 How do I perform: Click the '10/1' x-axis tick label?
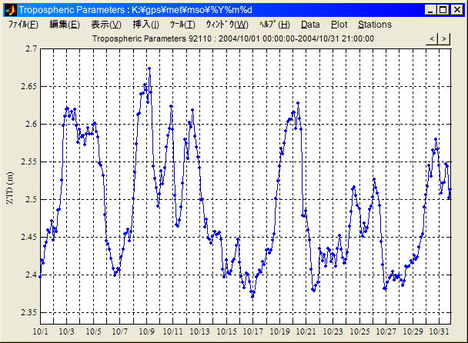[40, 331]
